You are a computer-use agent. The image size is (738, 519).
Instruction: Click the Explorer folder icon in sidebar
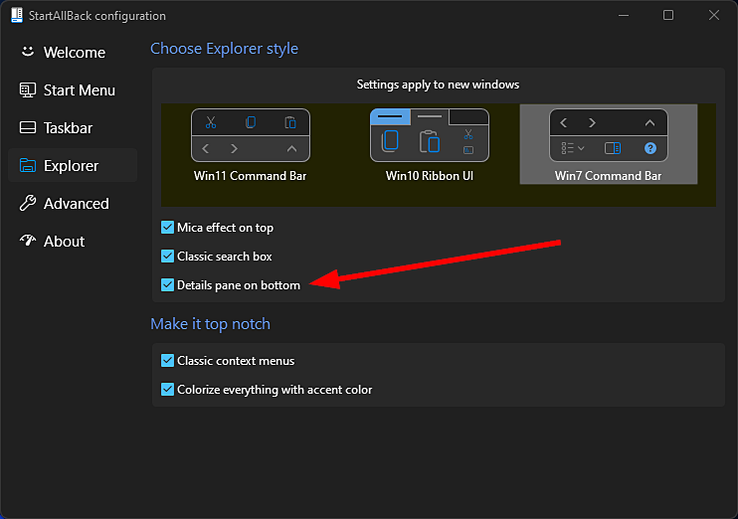[x=28, y=166]
